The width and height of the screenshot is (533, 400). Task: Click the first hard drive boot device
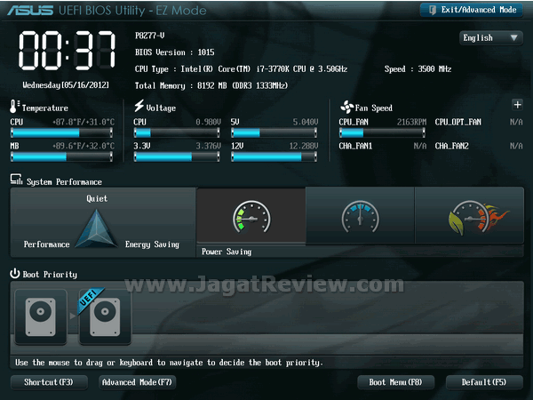tap(41, 316)
